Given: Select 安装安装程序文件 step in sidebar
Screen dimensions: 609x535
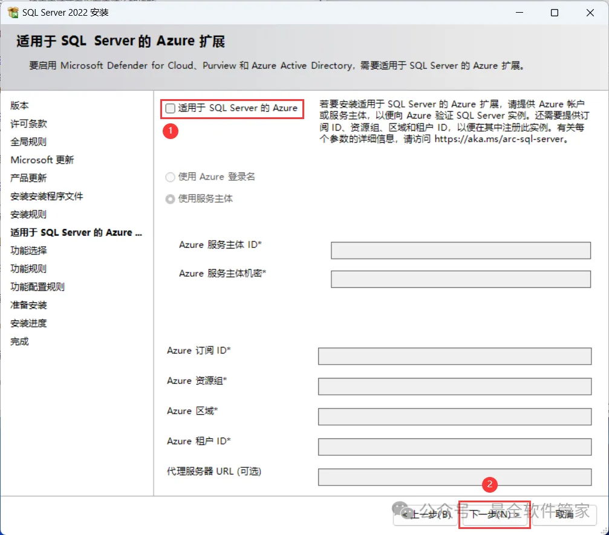Looking at the screenshot, I should pyautogui.click(x=47, y=196).
